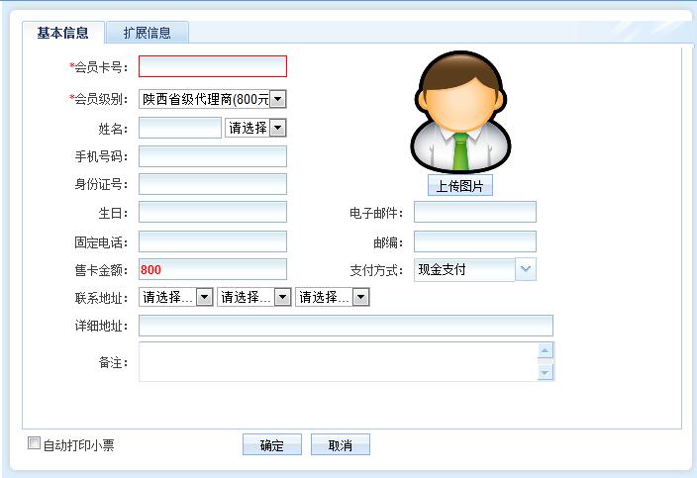This screenshot has width=697, height=478.
Task: Click the 手机号码 input field
Action: point(212,156)
